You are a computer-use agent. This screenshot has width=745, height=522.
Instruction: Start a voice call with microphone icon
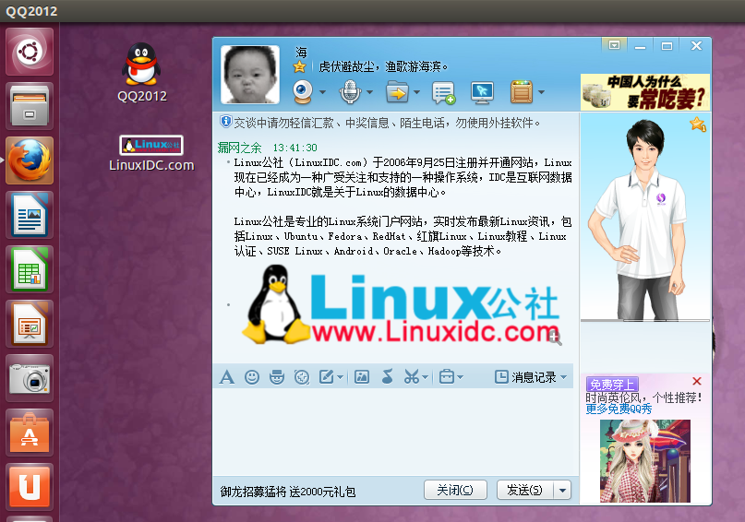click(350, 92)
